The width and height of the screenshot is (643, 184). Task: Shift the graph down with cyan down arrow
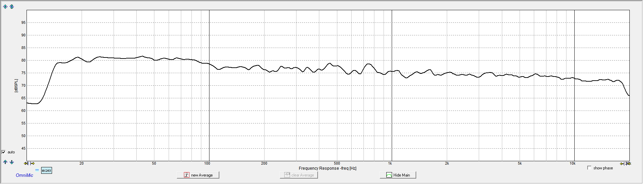tap(12, 162)
